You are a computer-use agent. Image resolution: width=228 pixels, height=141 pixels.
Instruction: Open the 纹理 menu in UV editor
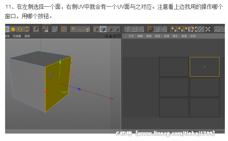(193, 36)
